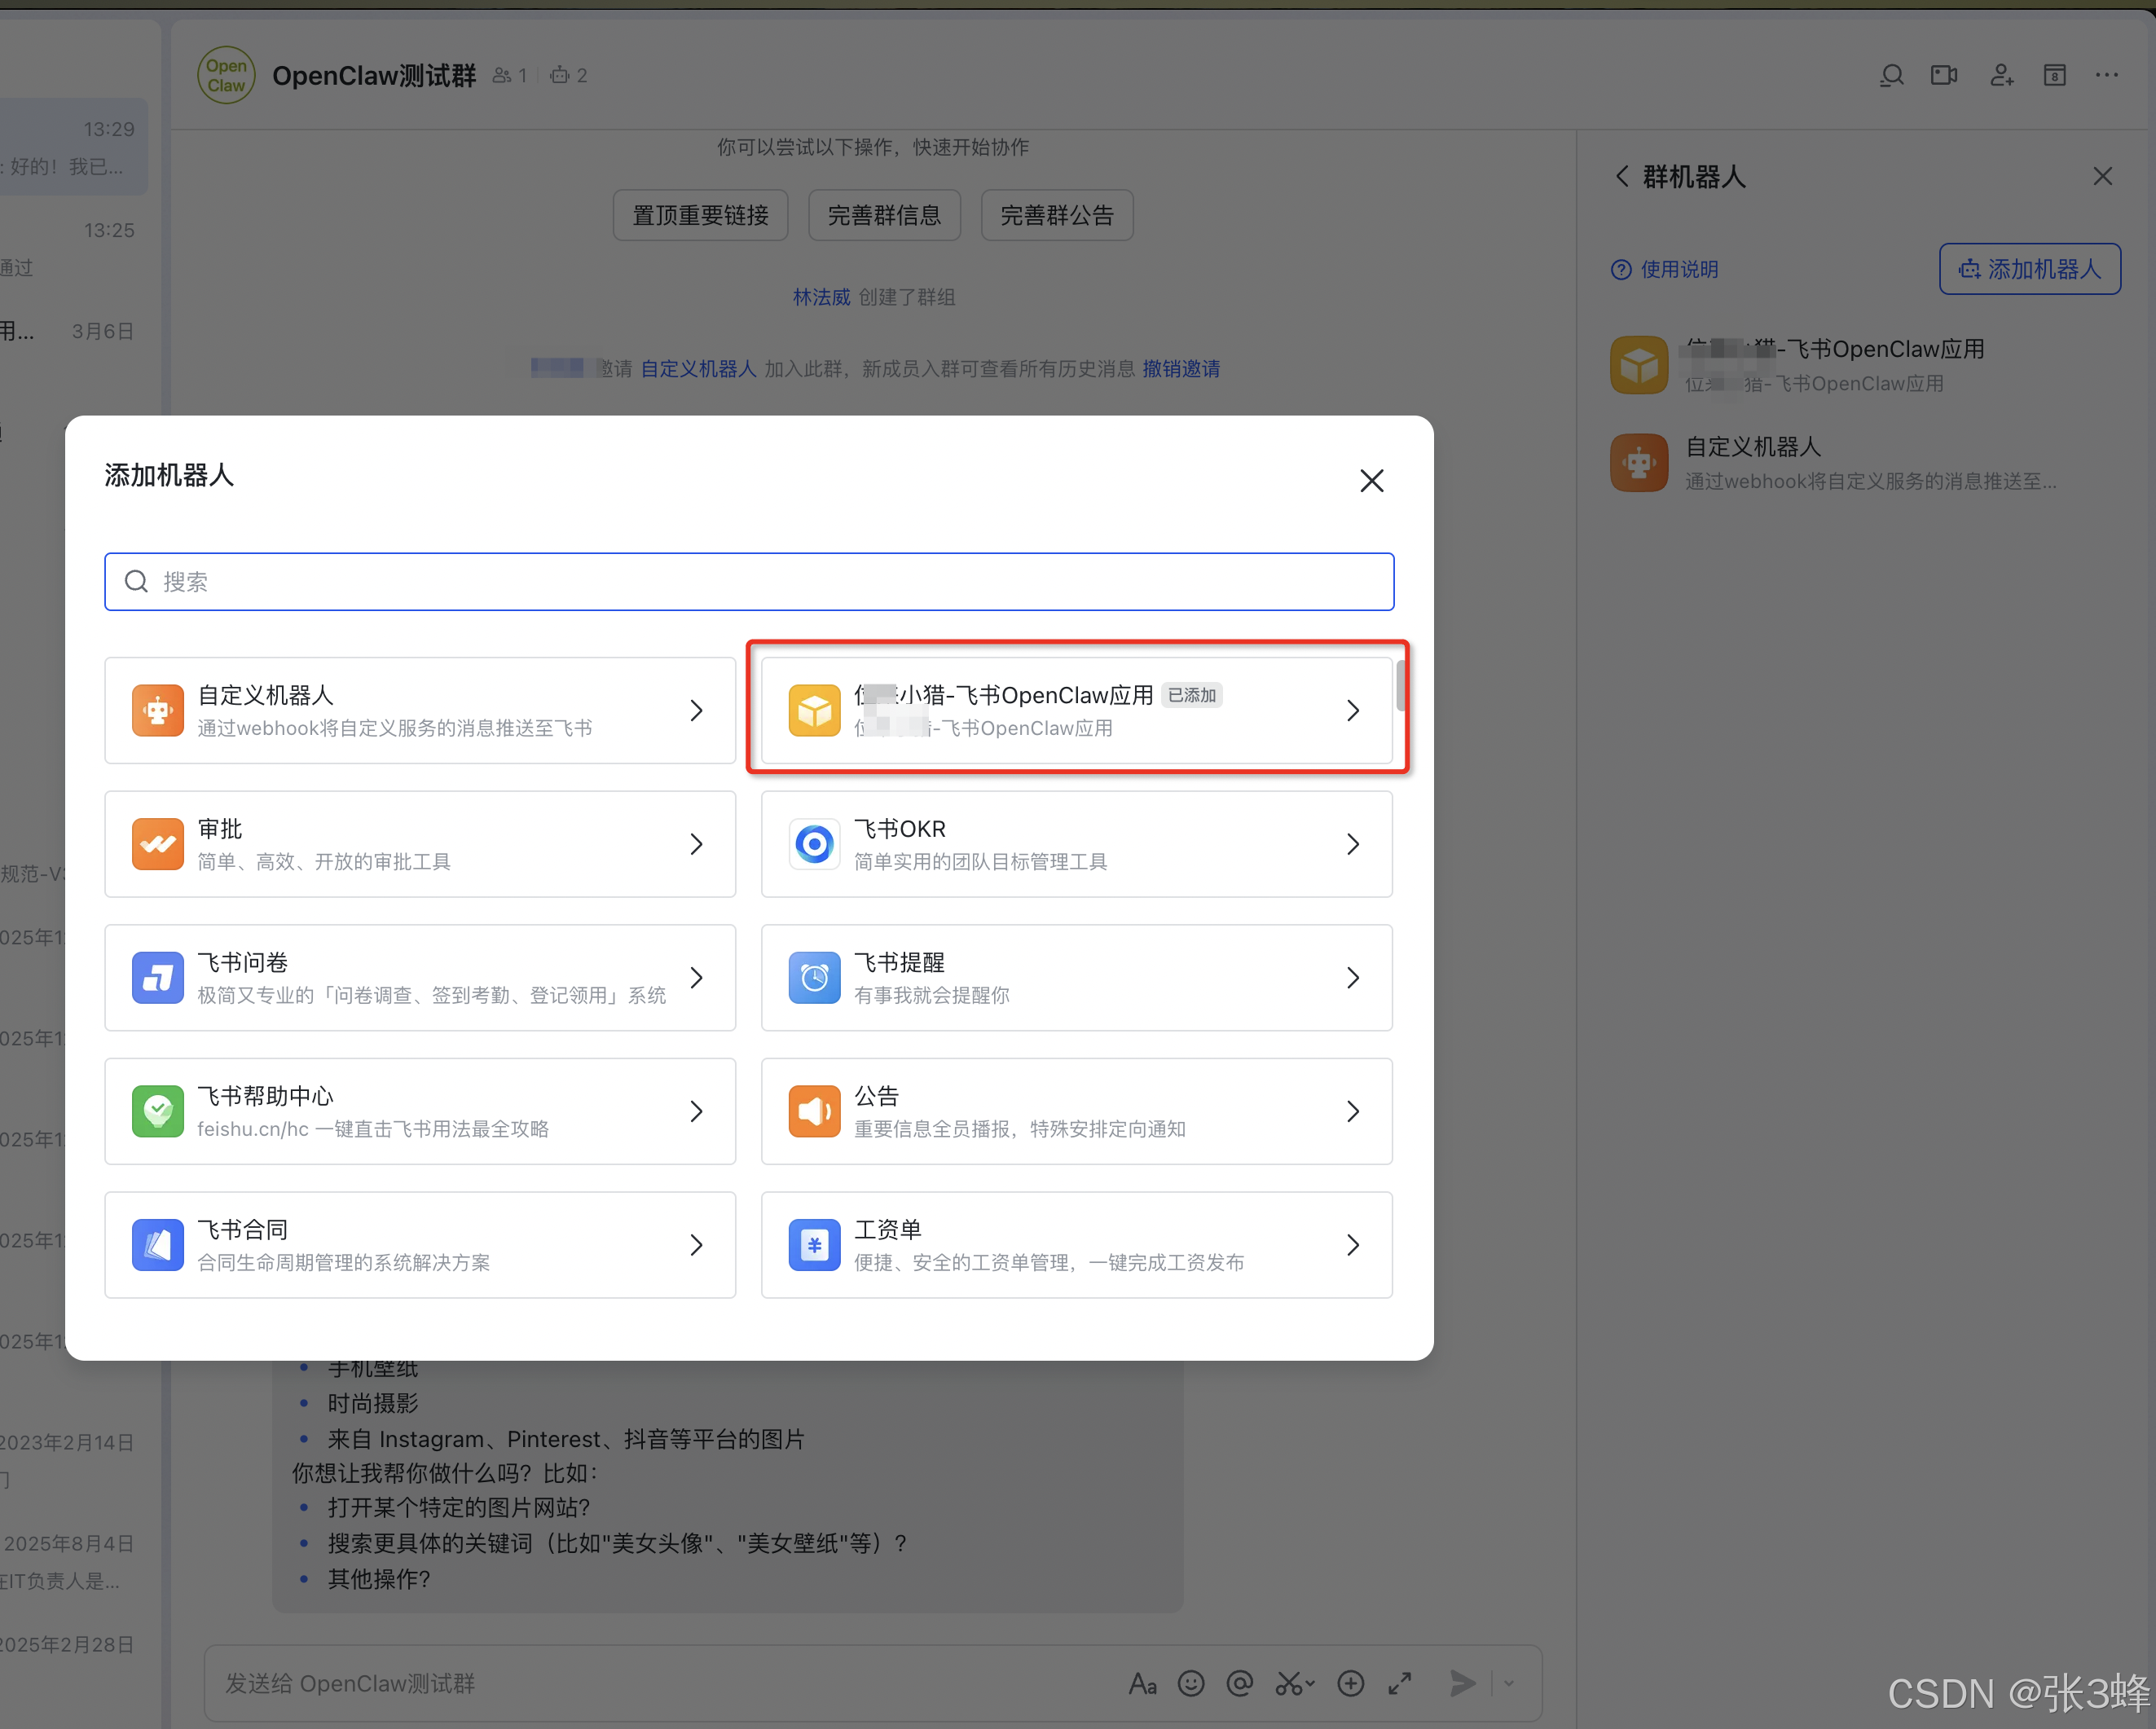The height and width of the screenshot is (1729, 2156).
Task: Click the 添加机器人 button in the side panel
Action: [2029, 269]
